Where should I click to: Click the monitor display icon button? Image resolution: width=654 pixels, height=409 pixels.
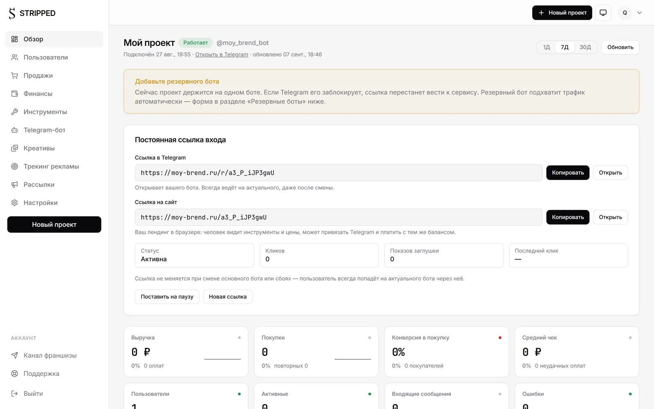click(603, 13)
